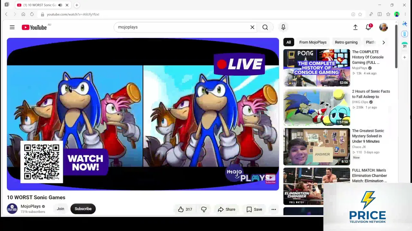
Task: Reload the YouTube page
Action: [x=32, y=14]
